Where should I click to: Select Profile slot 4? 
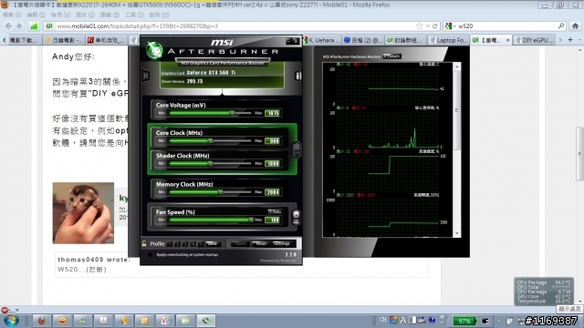click(193, 244)
